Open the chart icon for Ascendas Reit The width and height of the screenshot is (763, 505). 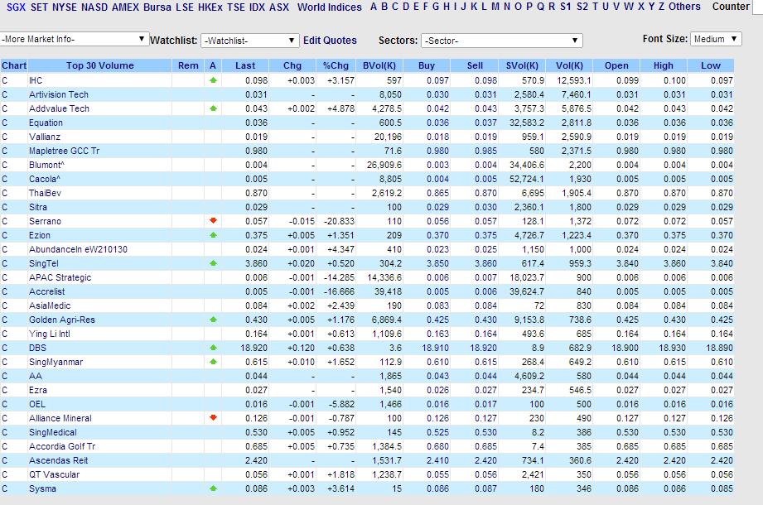tap(6, 460)
